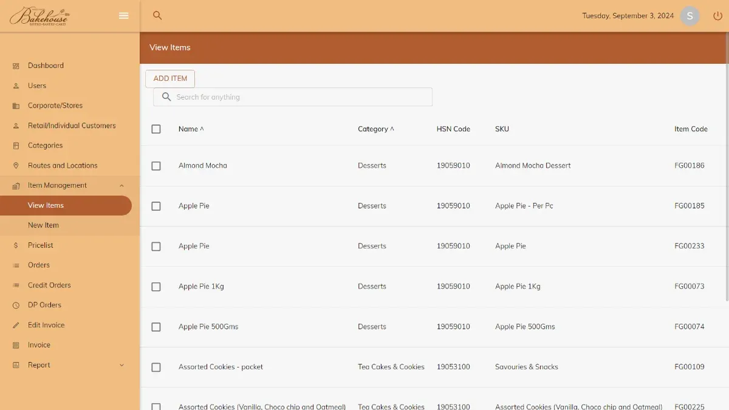Click the Credit Orders list icon
The height and width of the screenshot is (410, 729).
pos(16,285)
